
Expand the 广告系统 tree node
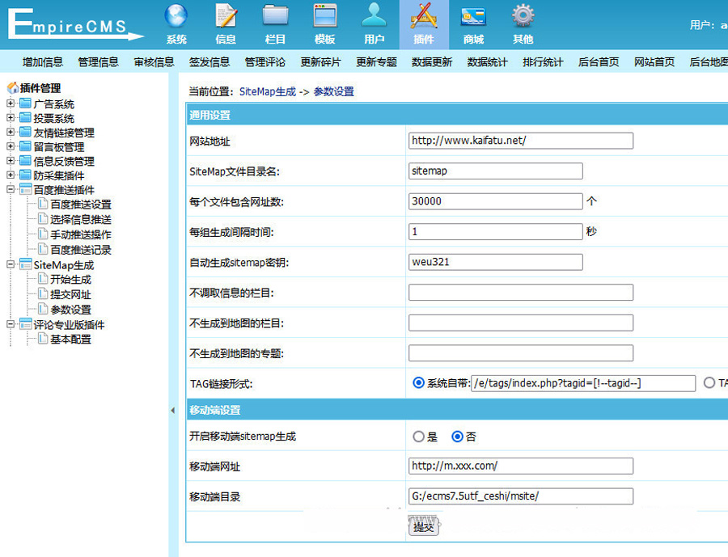[x=11, y=103]
